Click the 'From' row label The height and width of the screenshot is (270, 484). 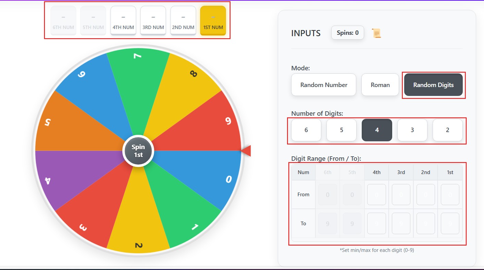click(303, 195)
